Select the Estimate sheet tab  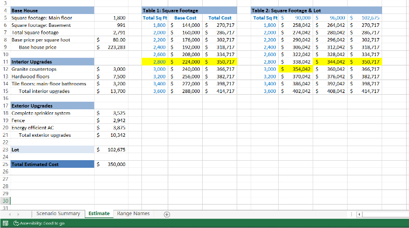[x=99, y=213]
